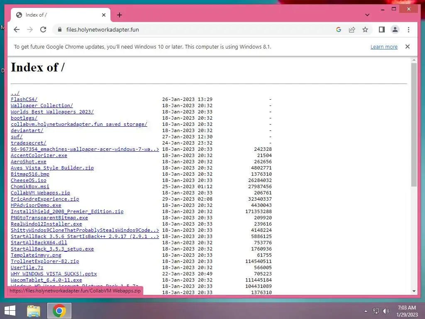Open tab search dropdown chevron
The height and width of the screenshot is (319, 425).
pyautogui.click(x=367, y=15)
